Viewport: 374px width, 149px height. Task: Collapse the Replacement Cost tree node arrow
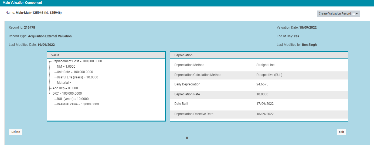[50, 61]
